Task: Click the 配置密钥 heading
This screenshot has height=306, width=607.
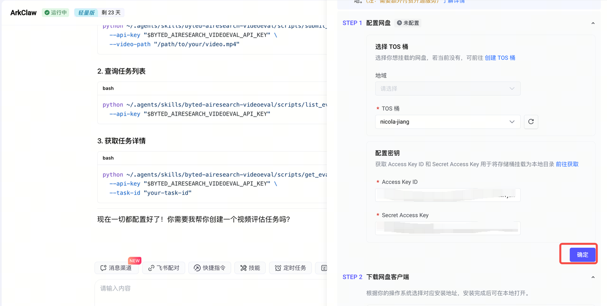Action: coord(387,153)
